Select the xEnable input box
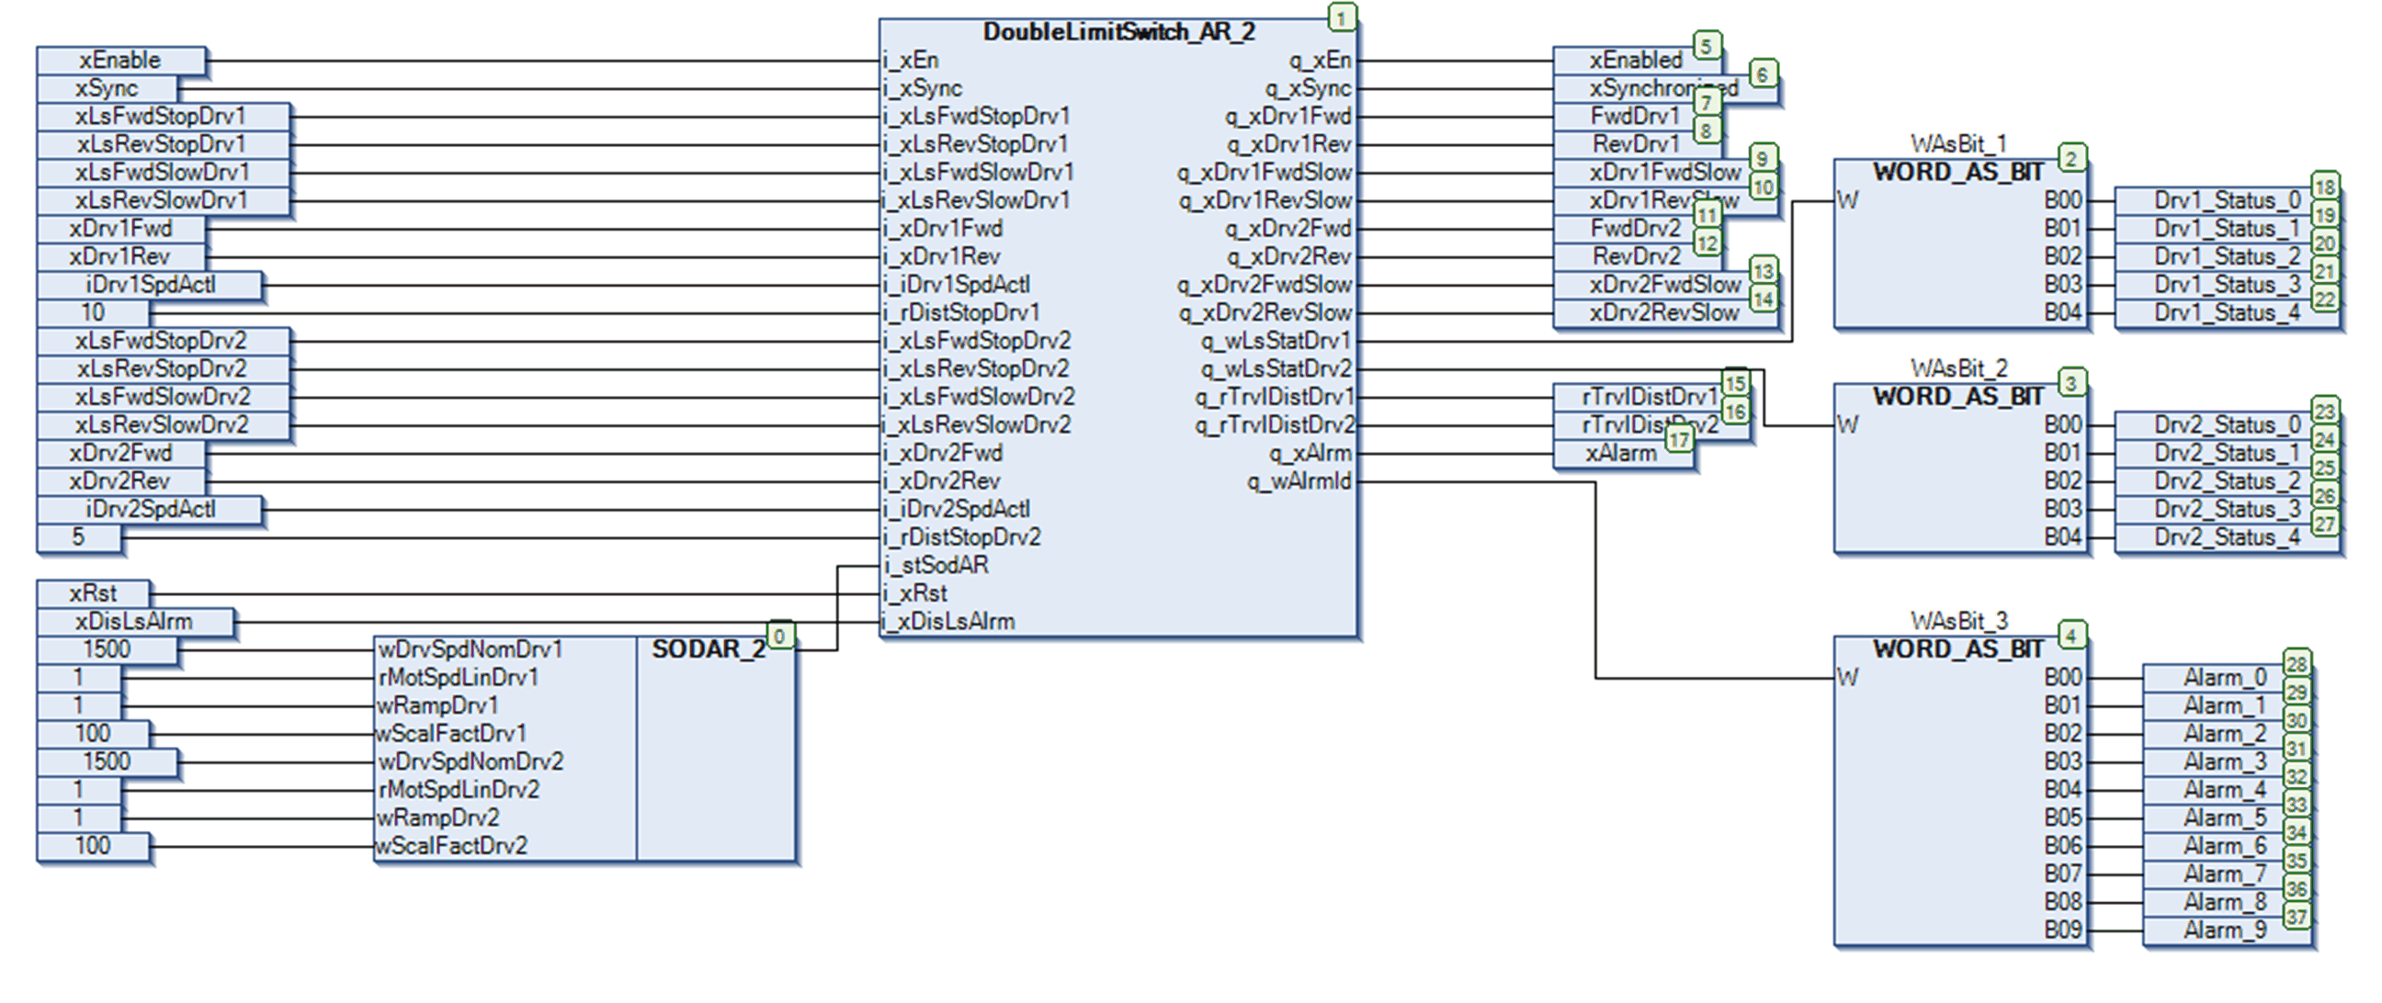Screen dimensions: 2382x1003 click(121, 60)
